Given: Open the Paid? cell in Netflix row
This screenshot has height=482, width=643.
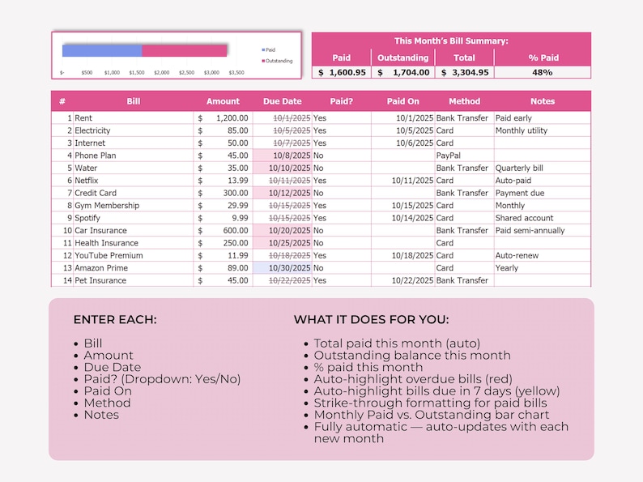Looking at the screenshot, I should [x=342, y=181].
